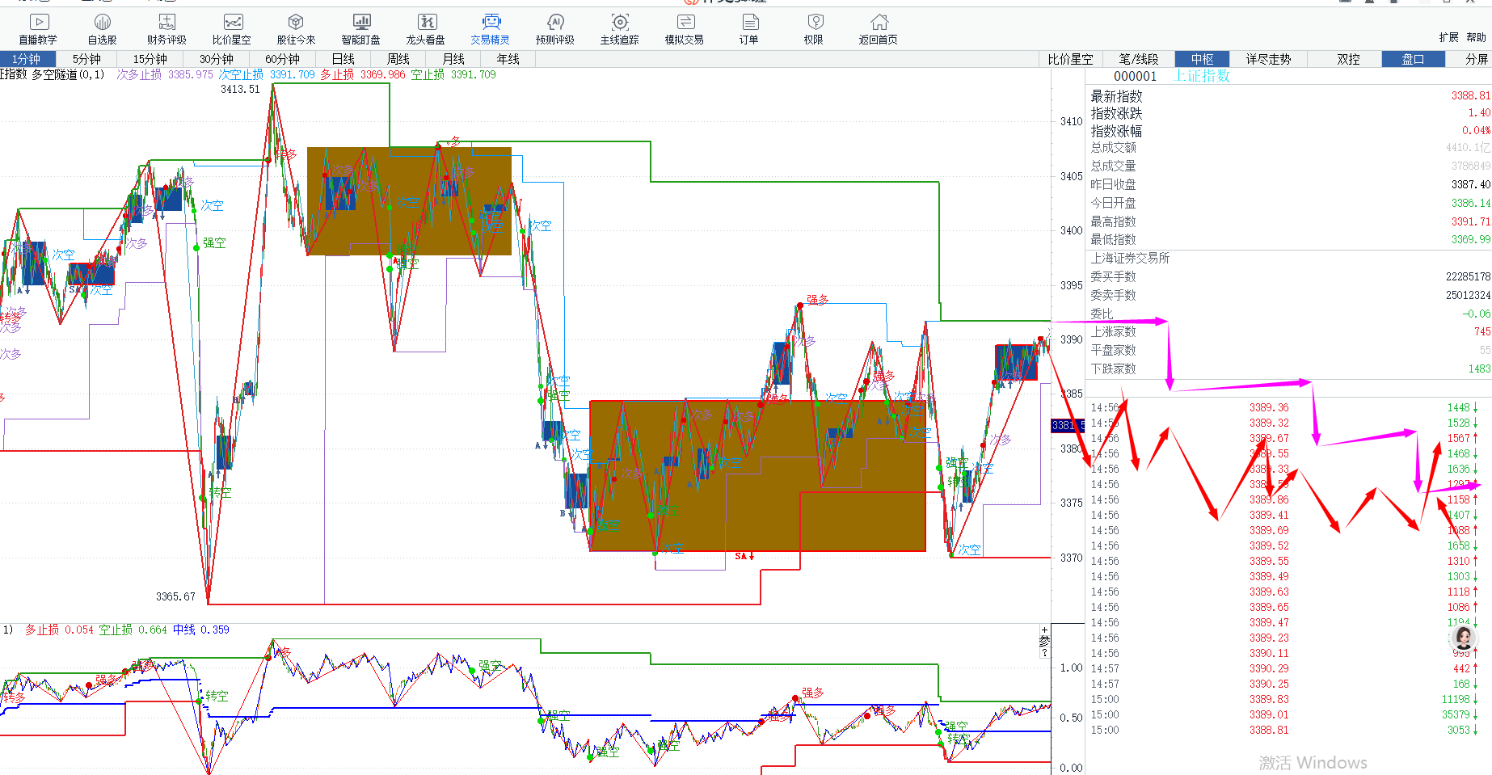Image resolution: width=1492 pixels, height=775 pixels.
Task: Click the 上证指数 index name link
Action: point(1202,76)
